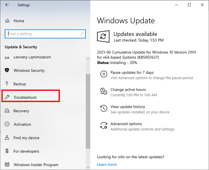
Task: Go to Recovery settings
Action: pyautogui.click(x=21, y=111)
